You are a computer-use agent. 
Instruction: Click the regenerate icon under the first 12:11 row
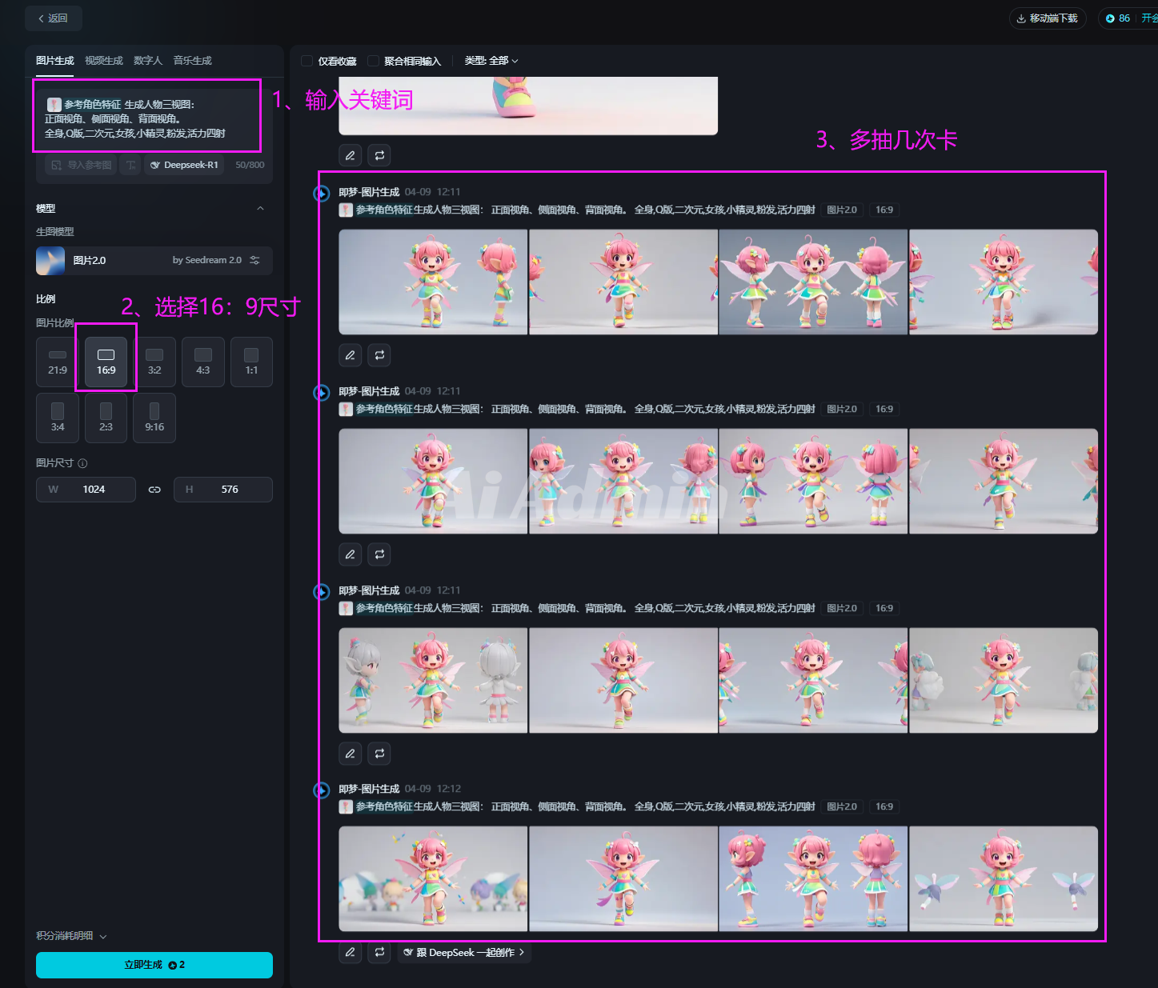point(379,355)
